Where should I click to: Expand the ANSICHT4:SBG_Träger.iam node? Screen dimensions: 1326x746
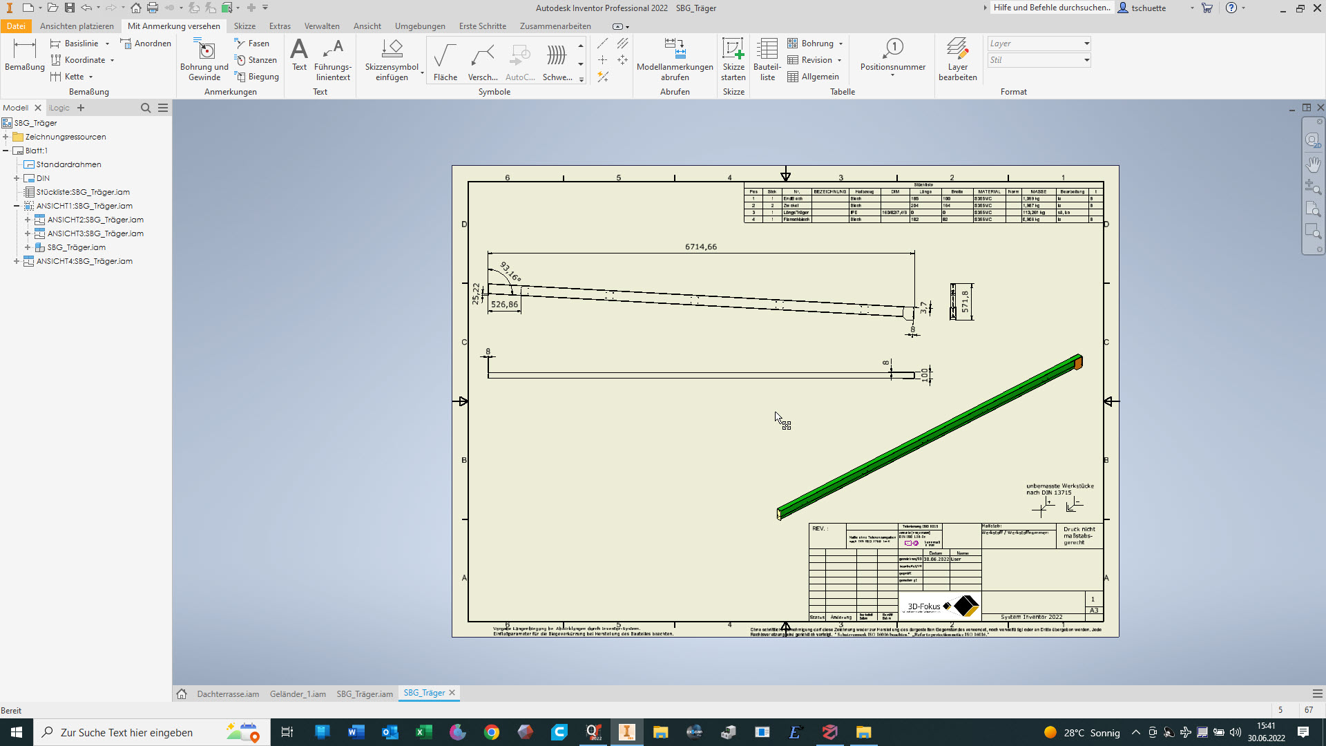coord(17,261)
